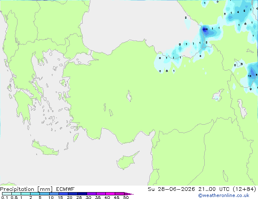Click the '10' precipitation value near right edge
This screenshot has height=199, width=258.
click(249, 76)
